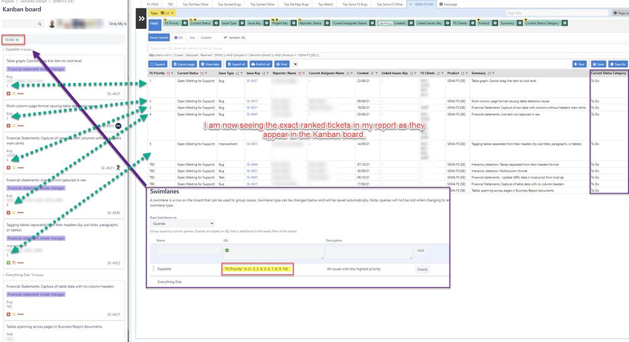The width and height of the screenshot is (629, 342).
Task: Open the gear settings for Current Assignee: Name field
Action: pyautogui.click(x=372, y=23)
